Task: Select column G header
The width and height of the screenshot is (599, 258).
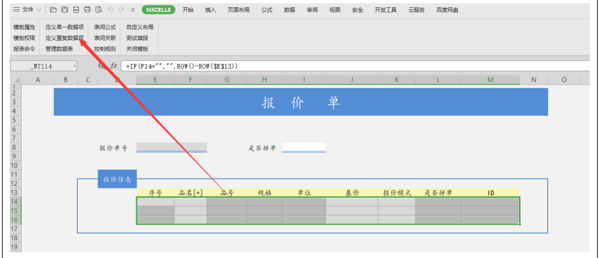Action: (x=227, y=79)
